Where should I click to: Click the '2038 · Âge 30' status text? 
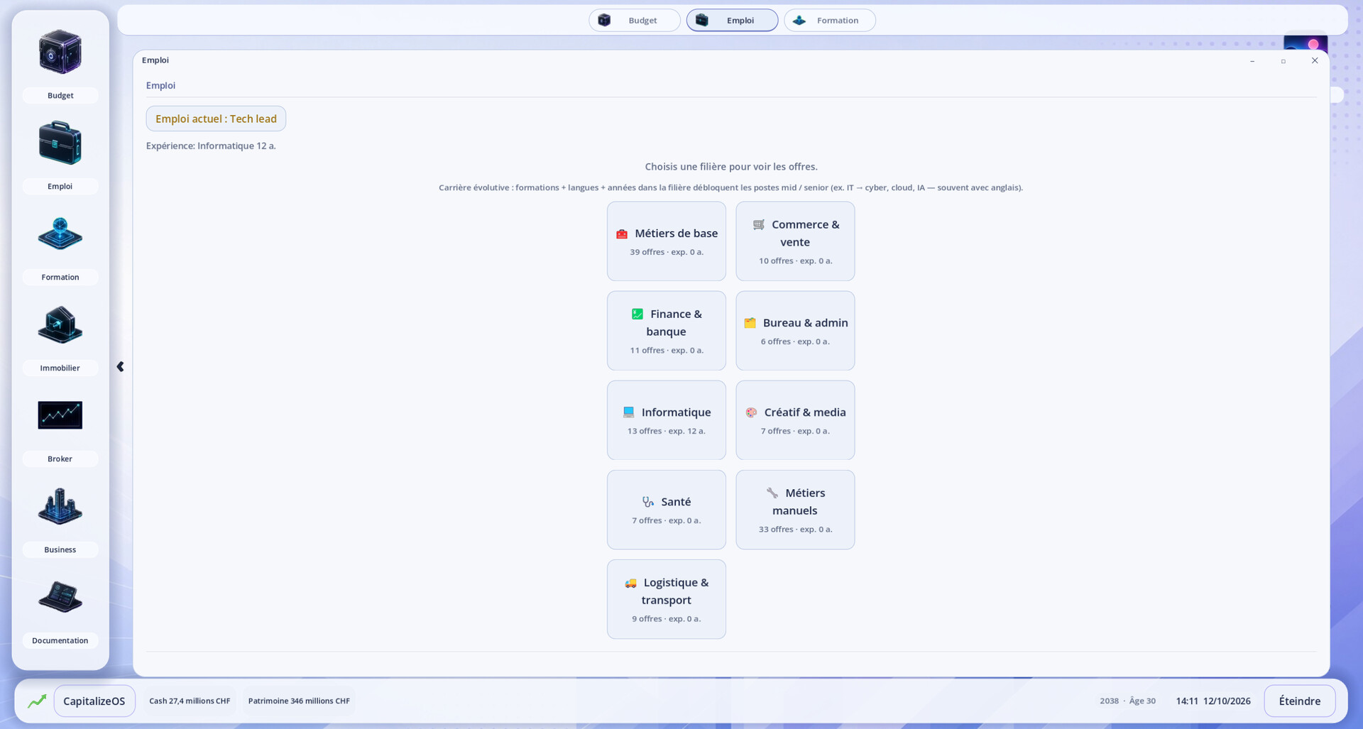point(1127,701)
